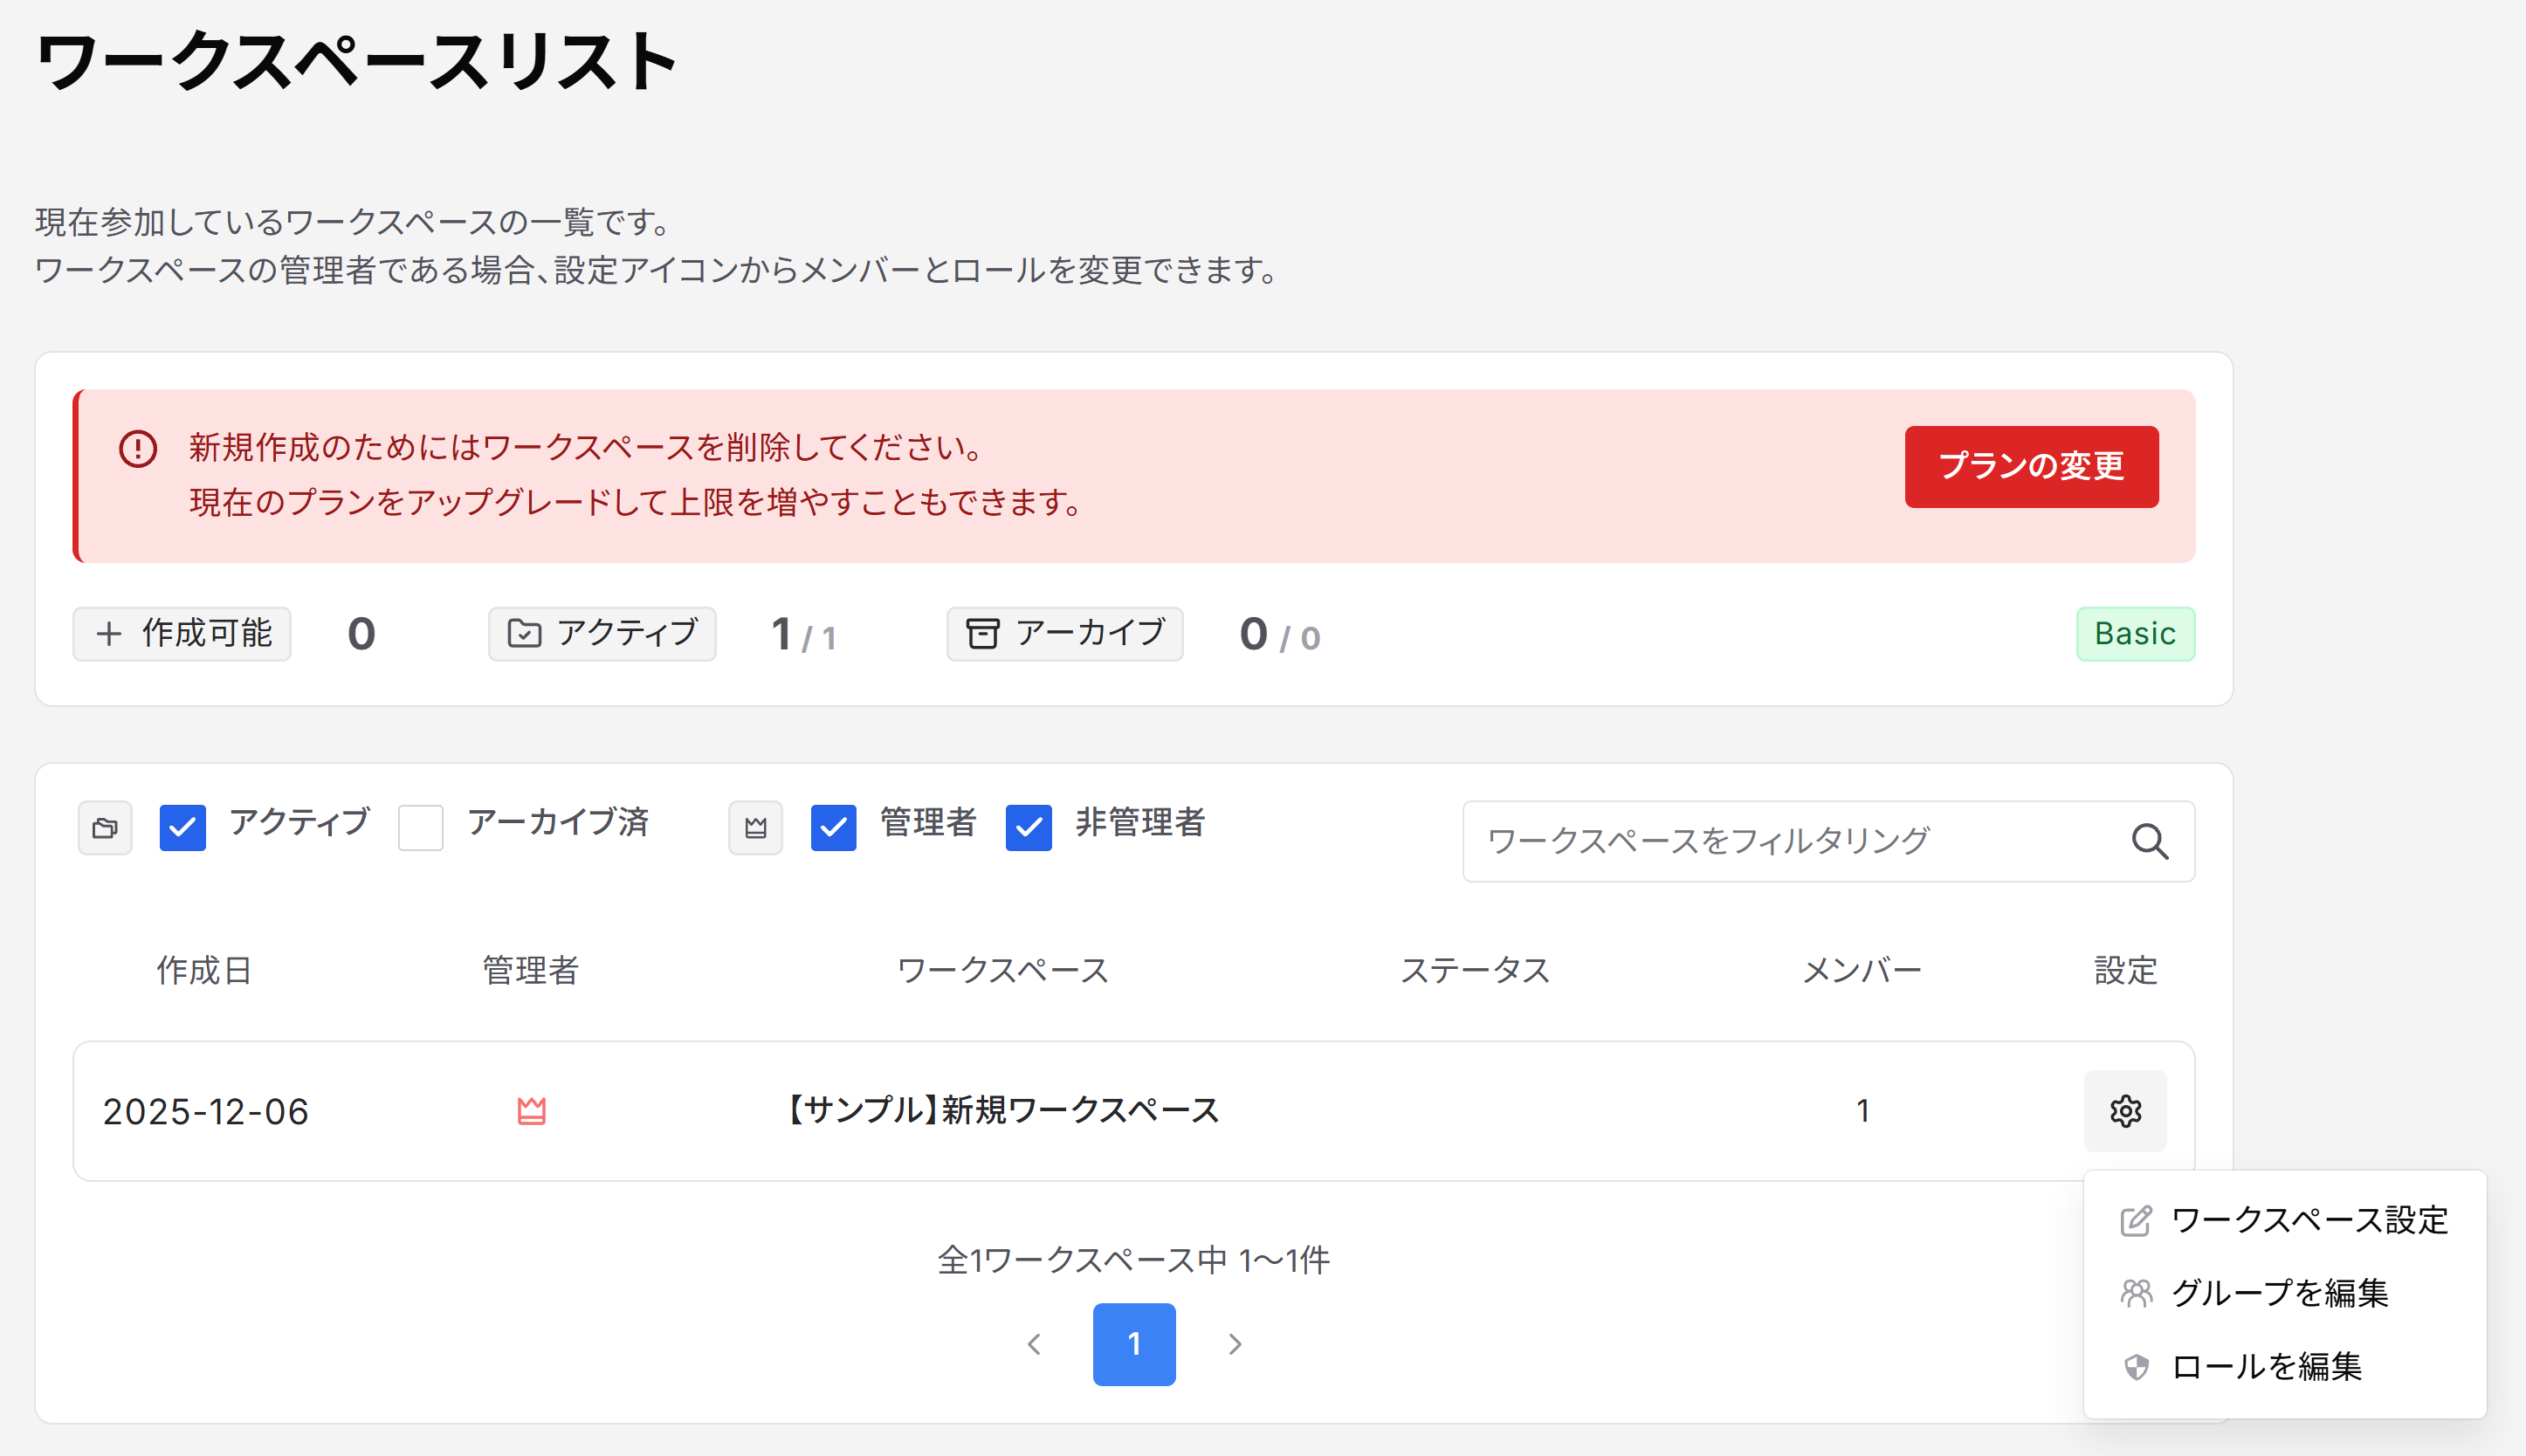
Task: Click the search magnifier icon
Action: (x=2148, y=841)
